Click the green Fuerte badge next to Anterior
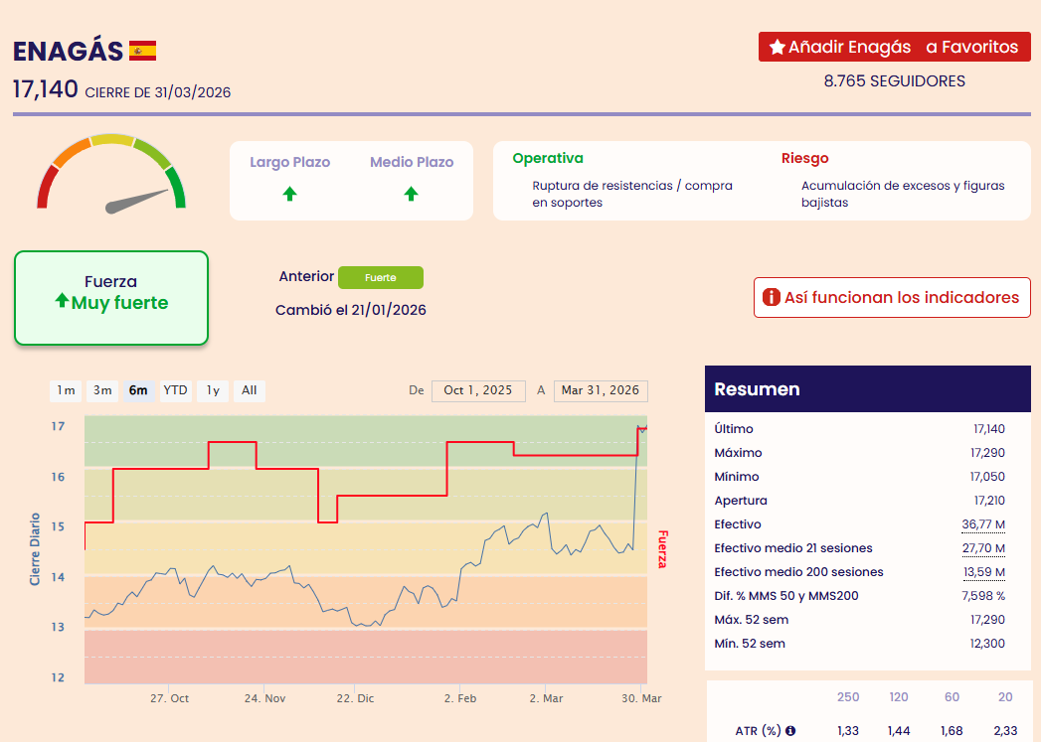This screenshot has width=1041, height=742. coord(381,277)
